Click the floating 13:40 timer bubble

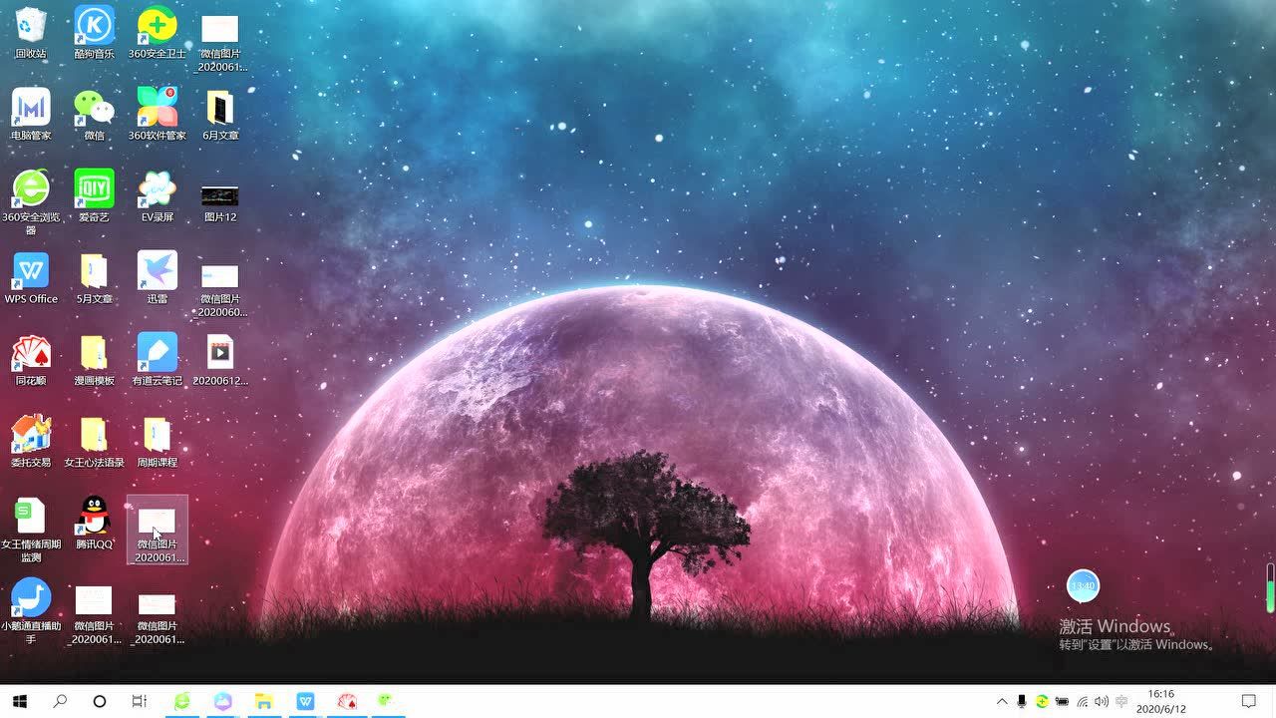(1083, 585)
